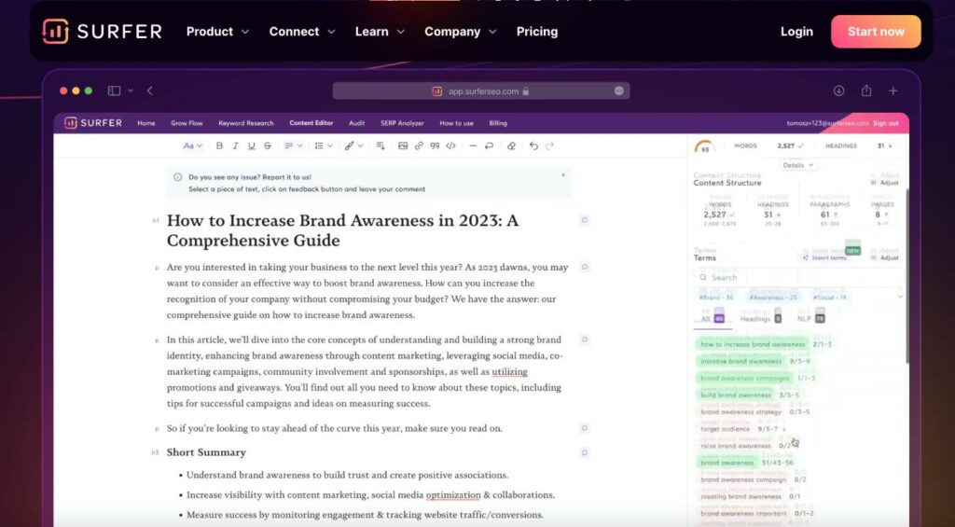The height and width of the screenshot is (527, 955).
Task: Apply underline formatting in the editor toolbar
Action: coord(251,146)
